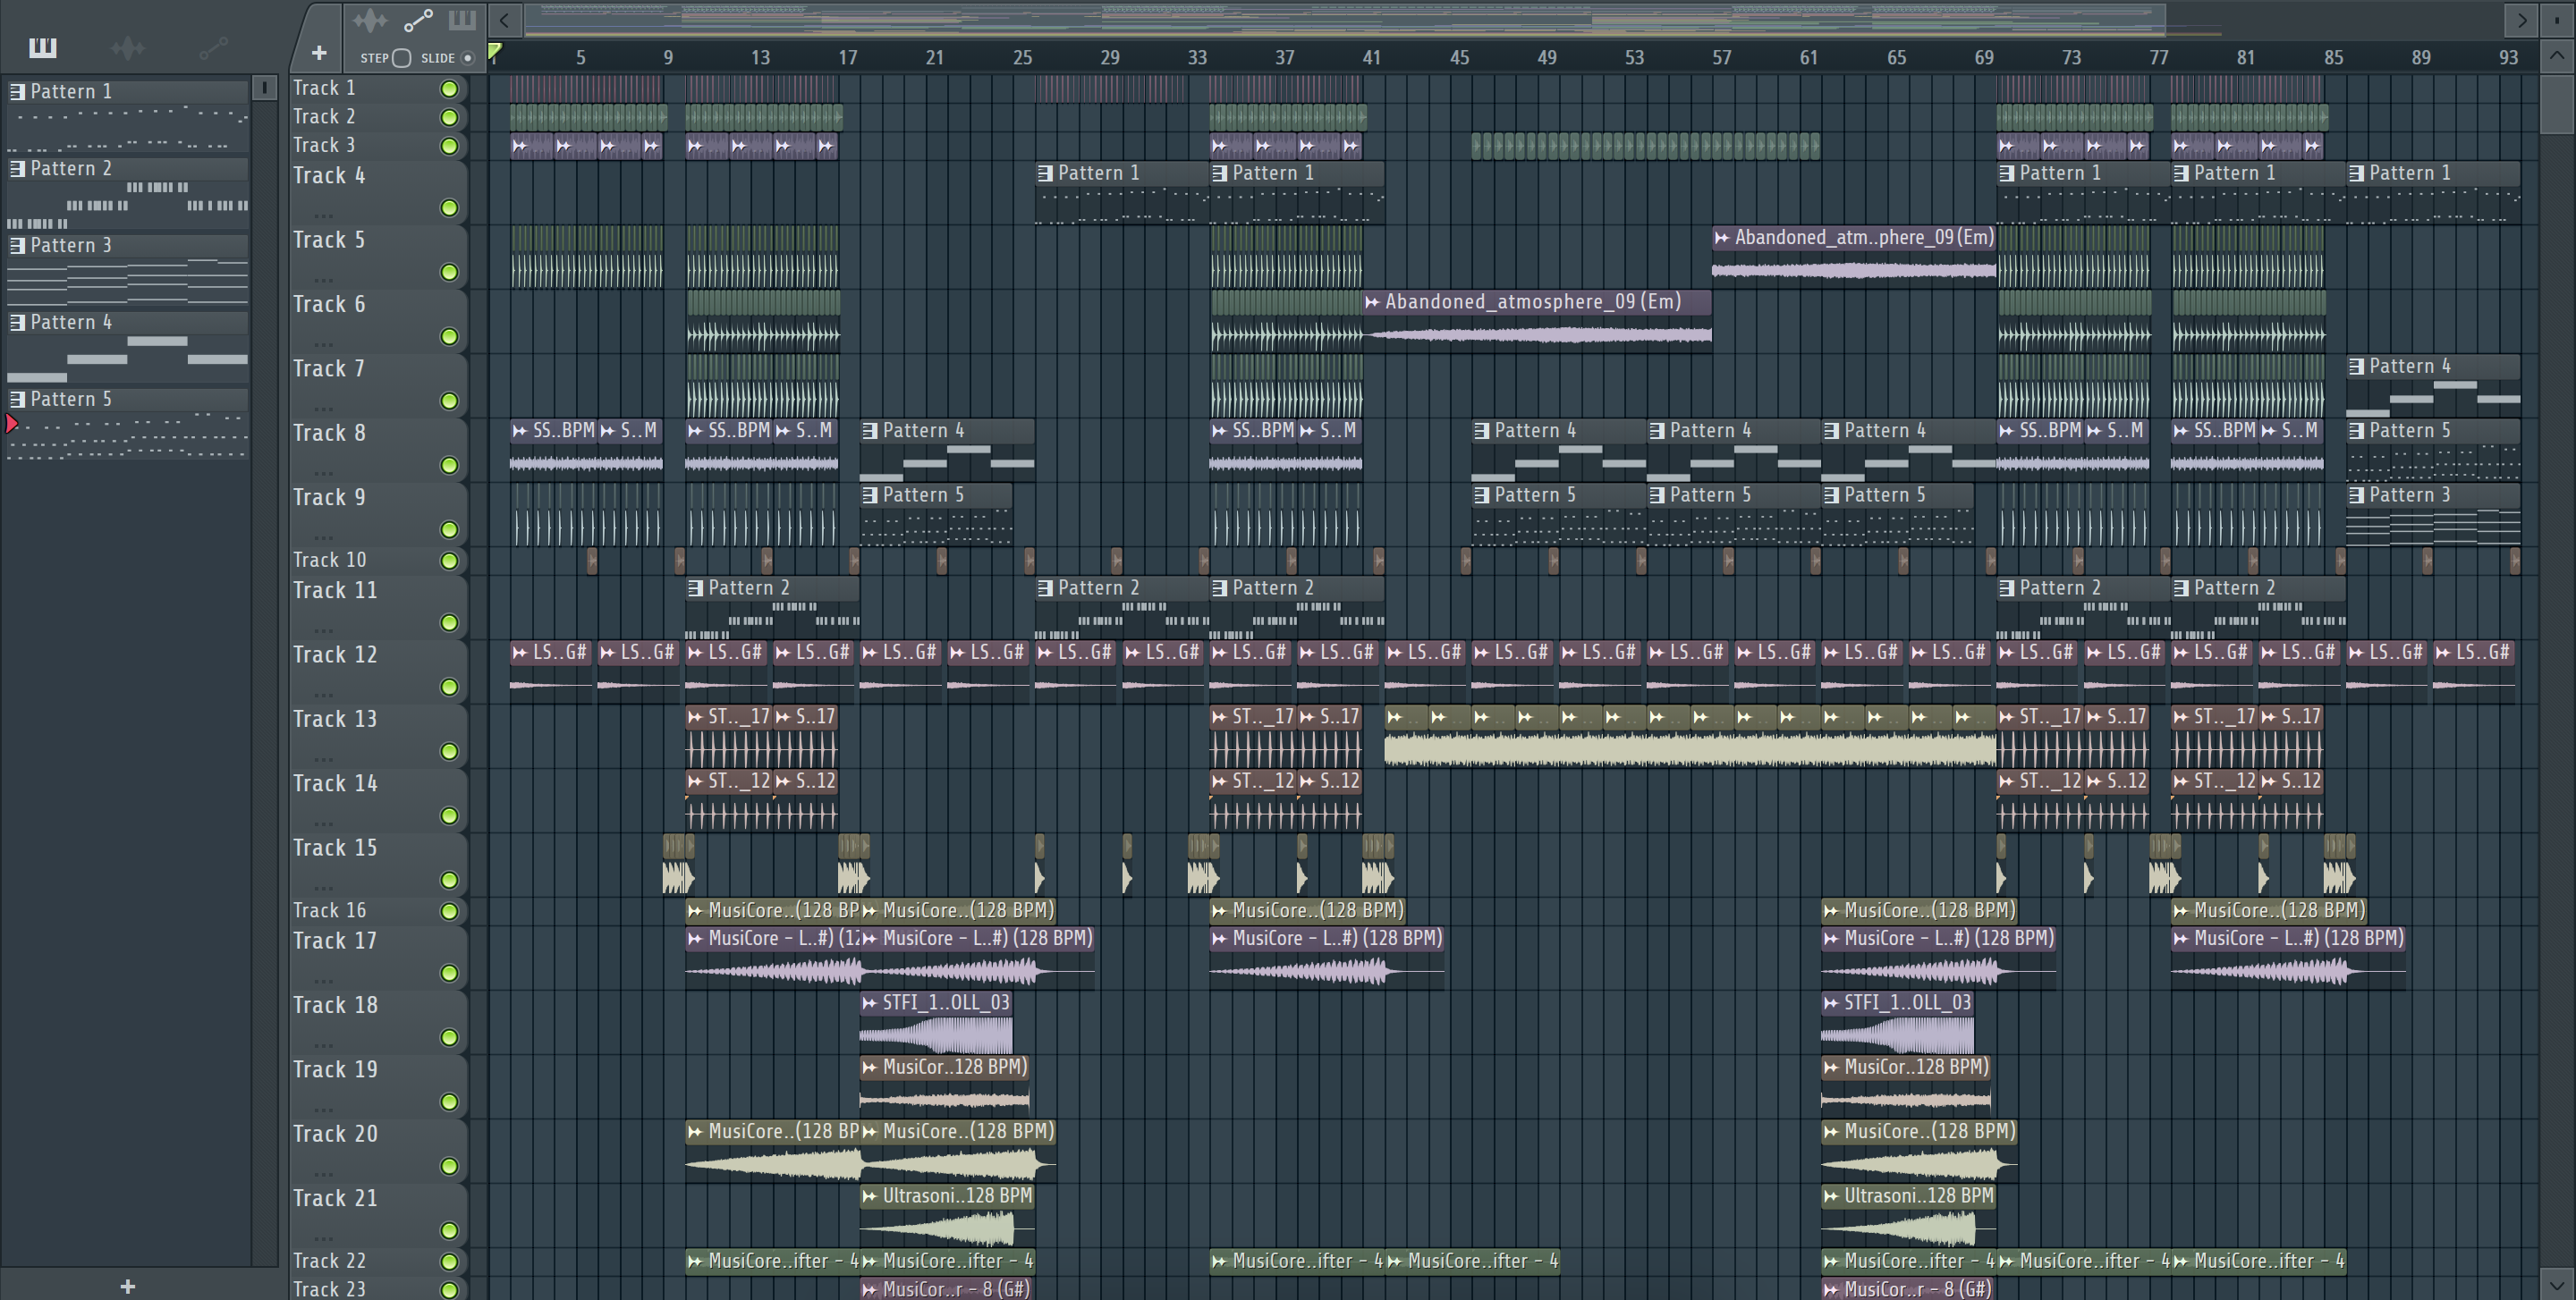Toggle pattern clip focus in playlist toolbar
Image resolution: width=2576 pixels, height=1300 pixels.
click(x=462, y=20)
